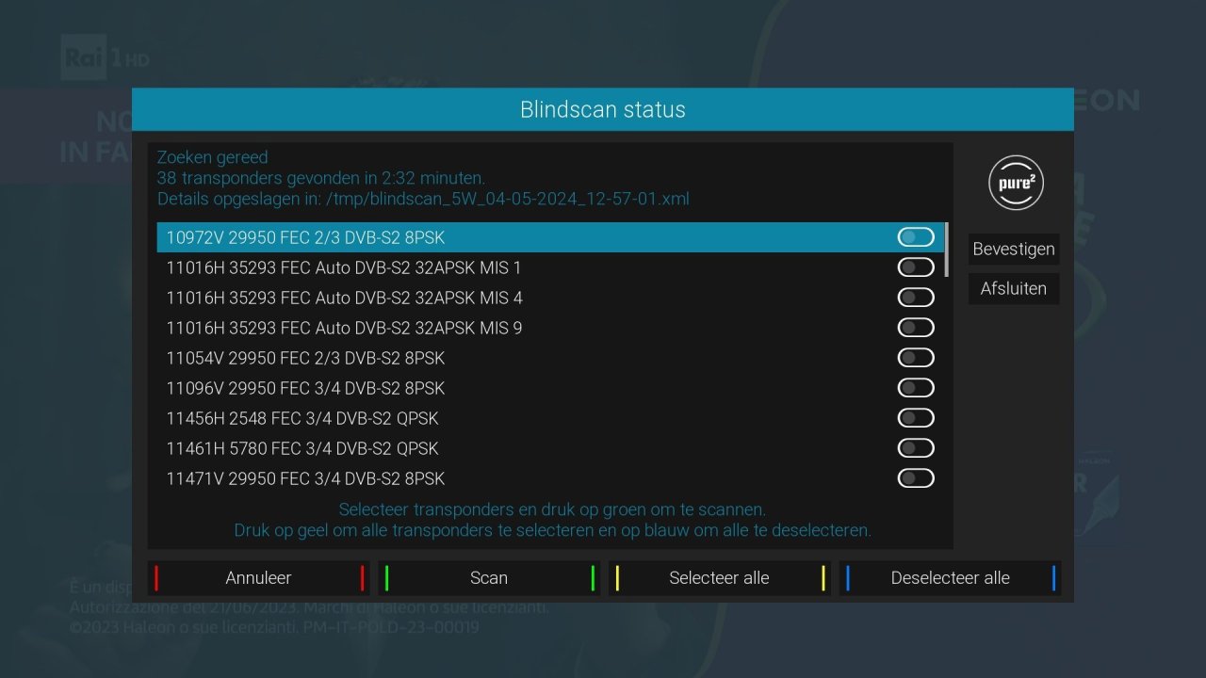This screenshot has width=1206, height=678.
Task: Enable the toggle for 11471V transponder
Action: (915, 477)
